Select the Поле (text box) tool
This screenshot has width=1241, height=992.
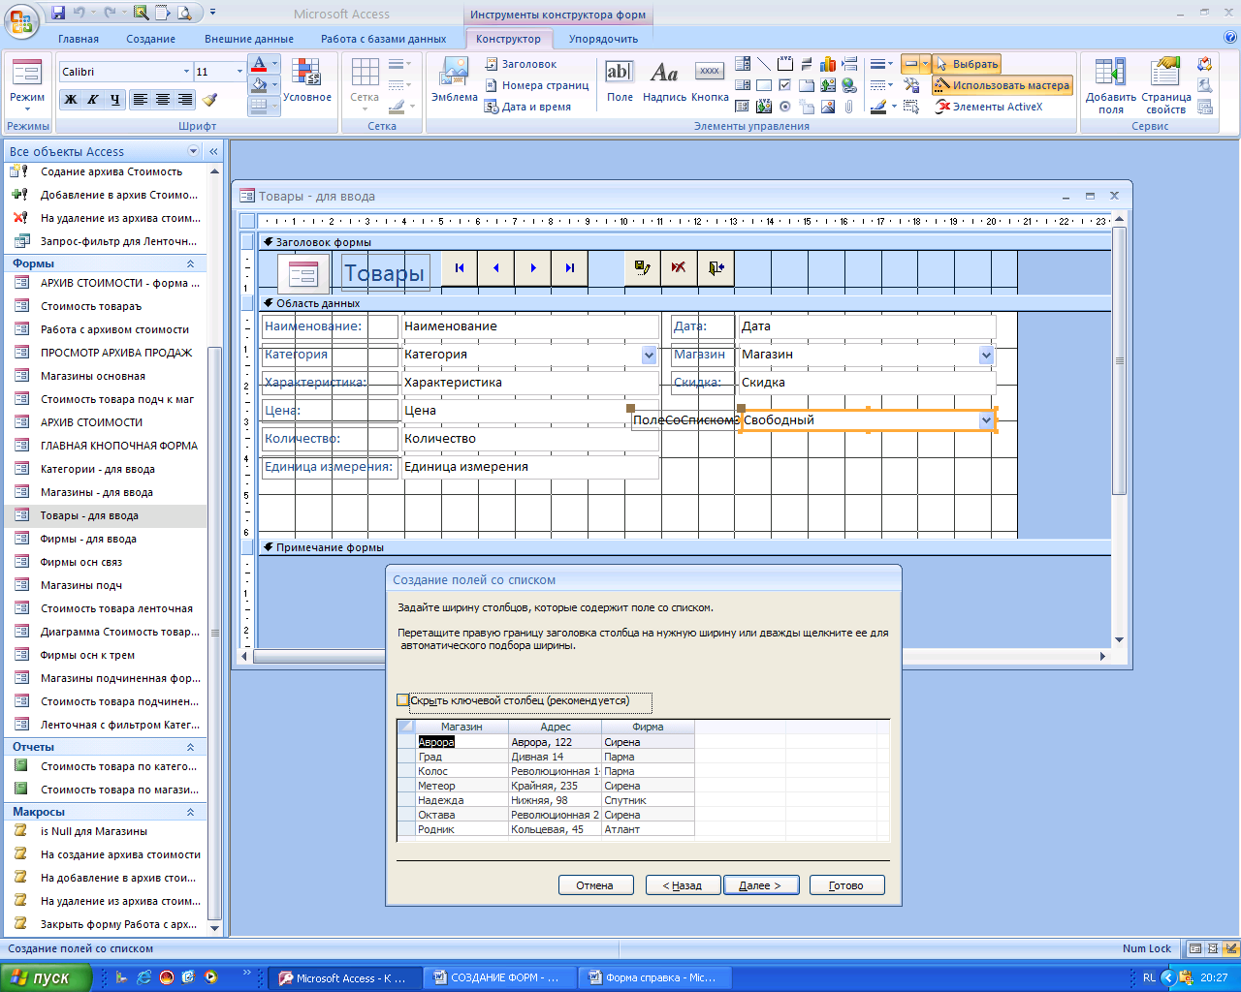620,80
